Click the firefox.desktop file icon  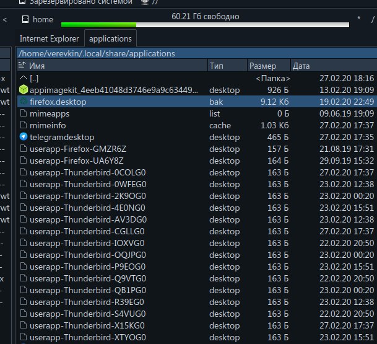coord(24,102)
